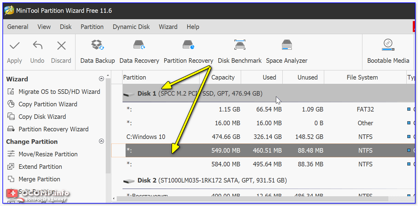Select Disk 2 ST1000LM035 header row

pyautogui.click(x=212, y=180)
